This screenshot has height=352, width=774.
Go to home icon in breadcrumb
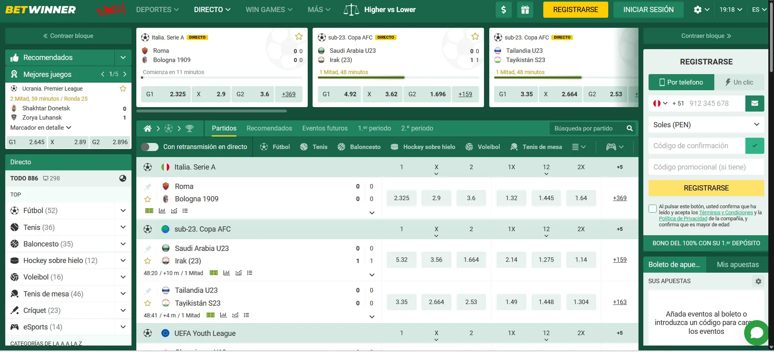coord(148,128)
